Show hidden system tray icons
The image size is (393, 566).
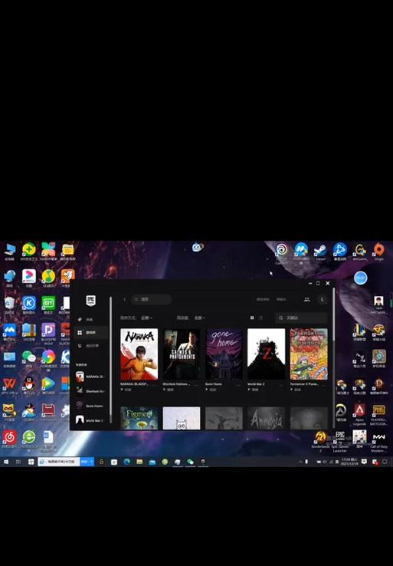[300, 462]
